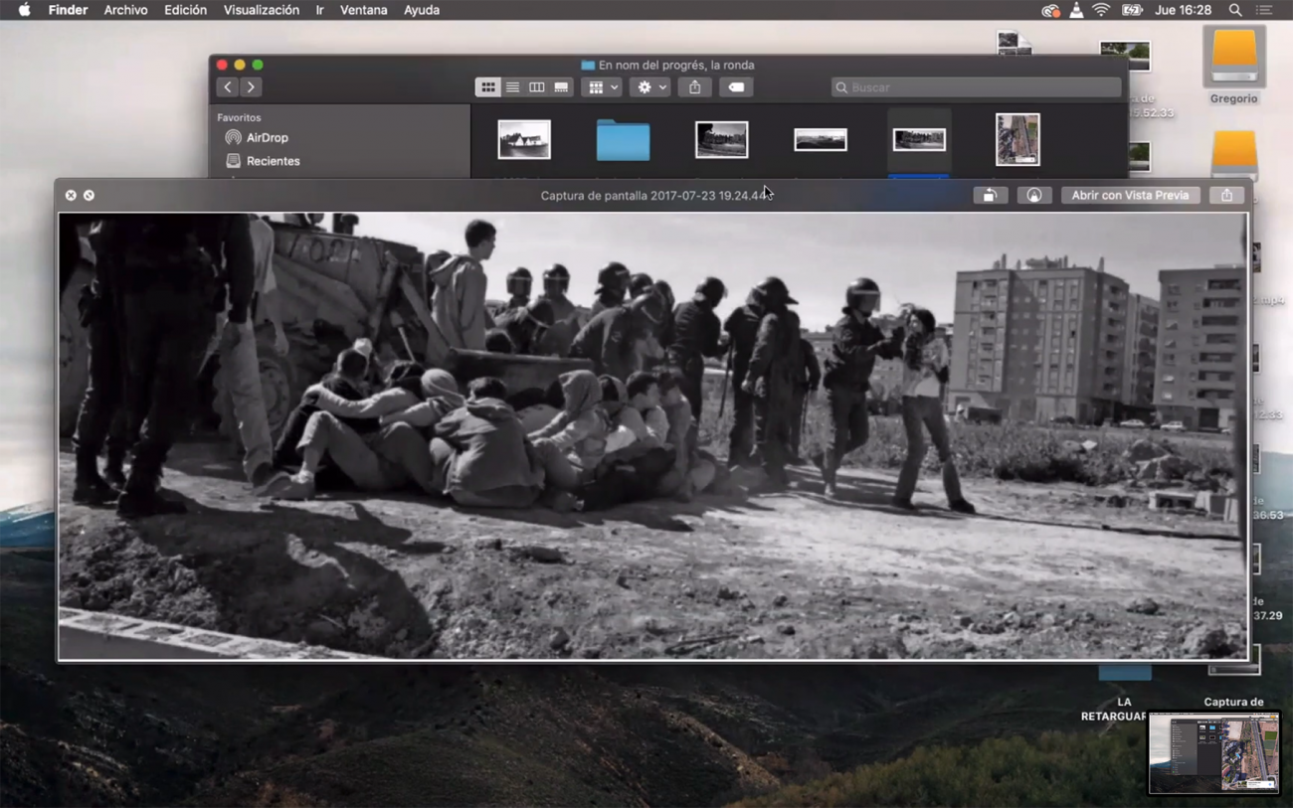Click the Finder edit tags icon
This screenshot has width=1293, height=808.
736,87
